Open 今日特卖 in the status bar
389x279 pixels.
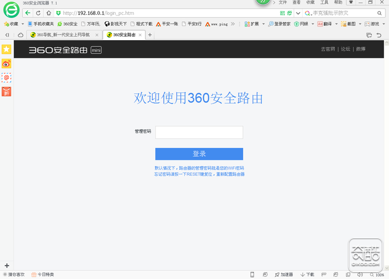43,274
